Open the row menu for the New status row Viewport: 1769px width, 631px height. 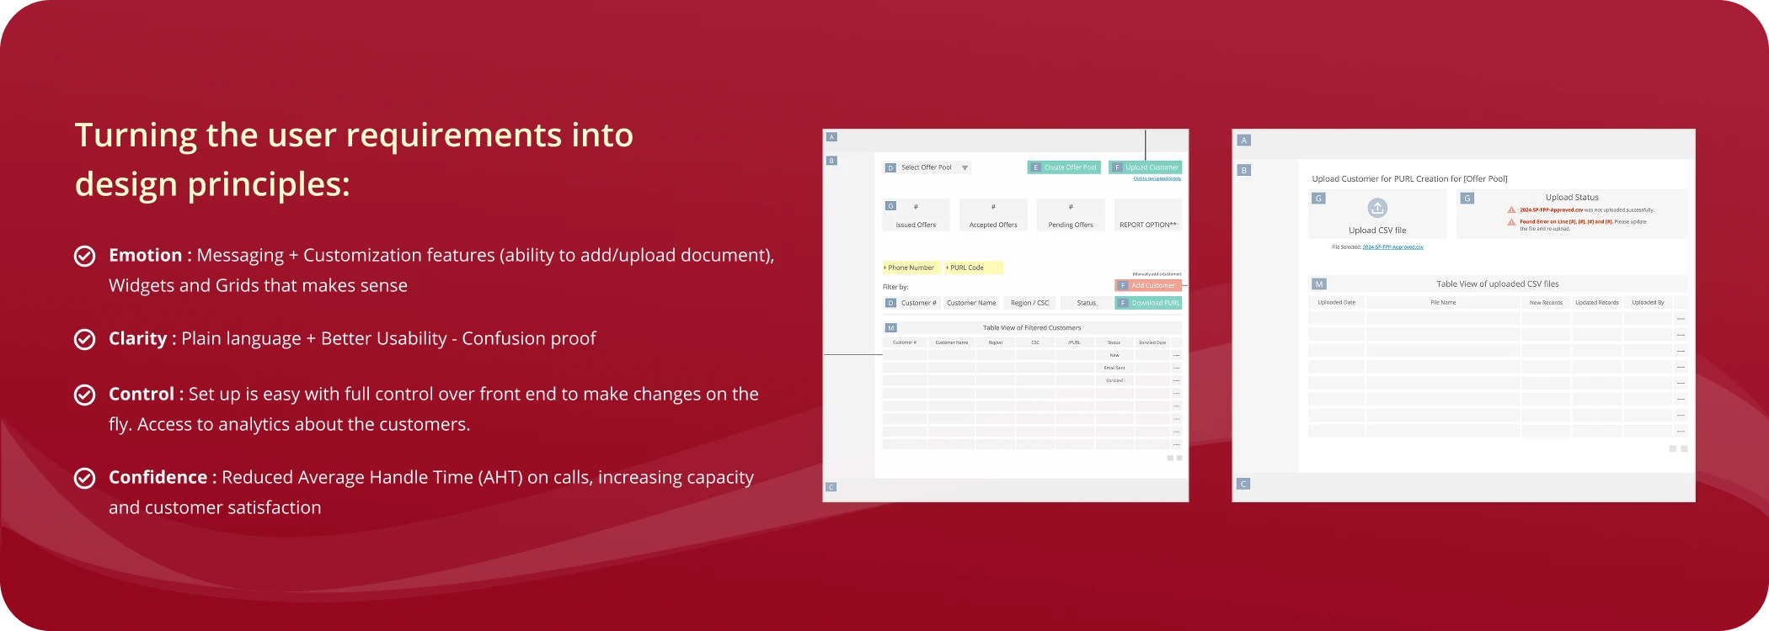tap(1177, 355)
